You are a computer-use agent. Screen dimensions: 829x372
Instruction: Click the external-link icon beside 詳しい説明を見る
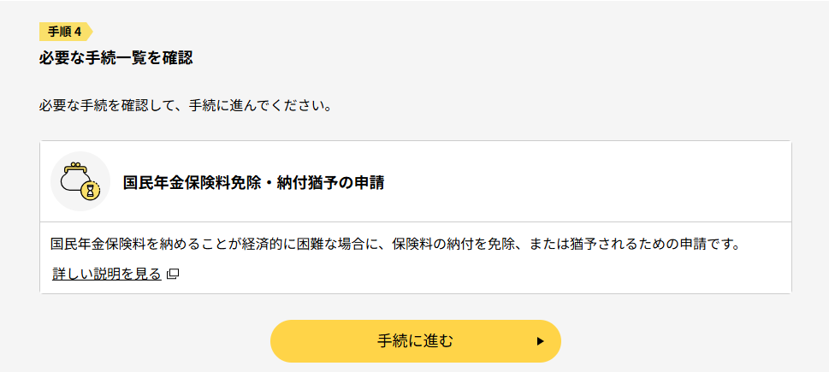173,274
